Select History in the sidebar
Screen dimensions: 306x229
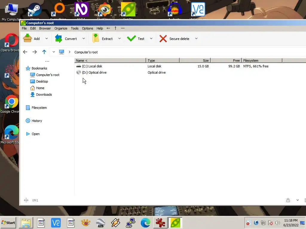(37, 121)
